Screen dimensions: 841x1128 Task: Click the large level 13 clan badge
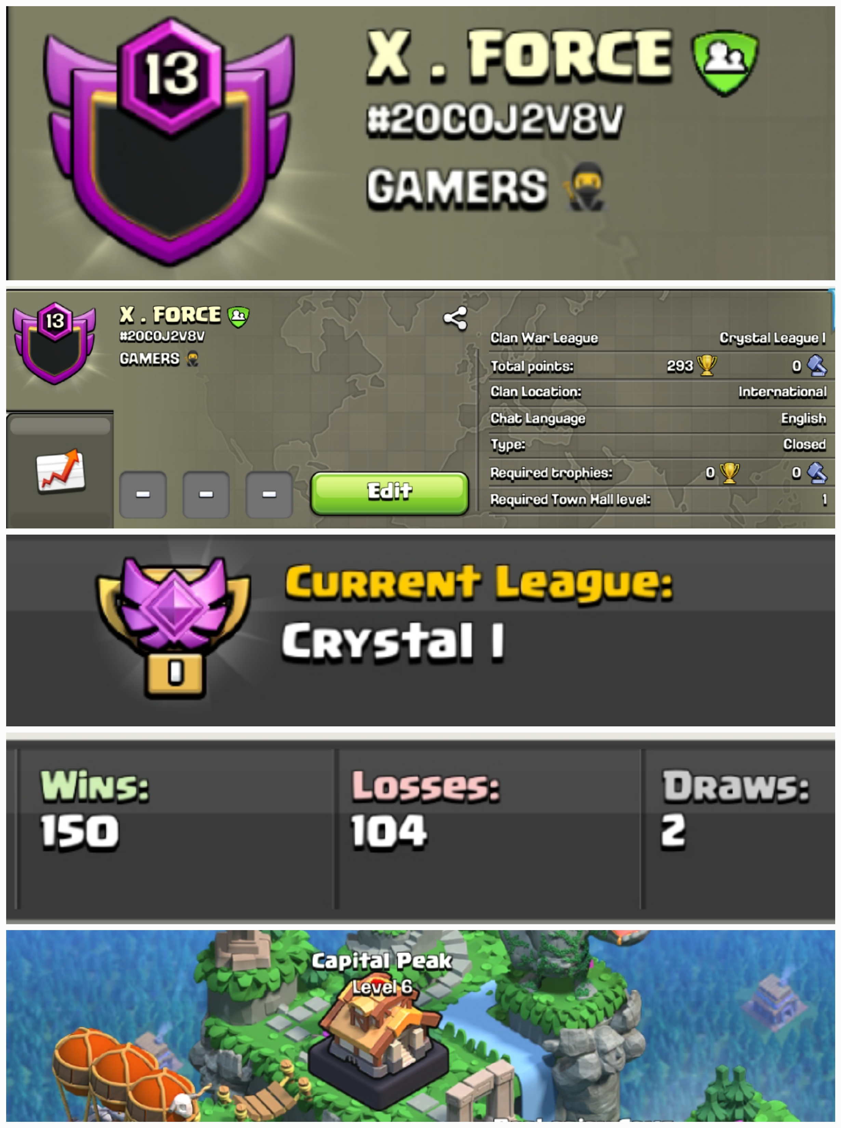170,141
